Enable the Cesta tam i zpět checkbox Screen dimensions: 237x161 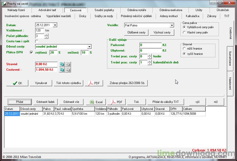[37, 41]
